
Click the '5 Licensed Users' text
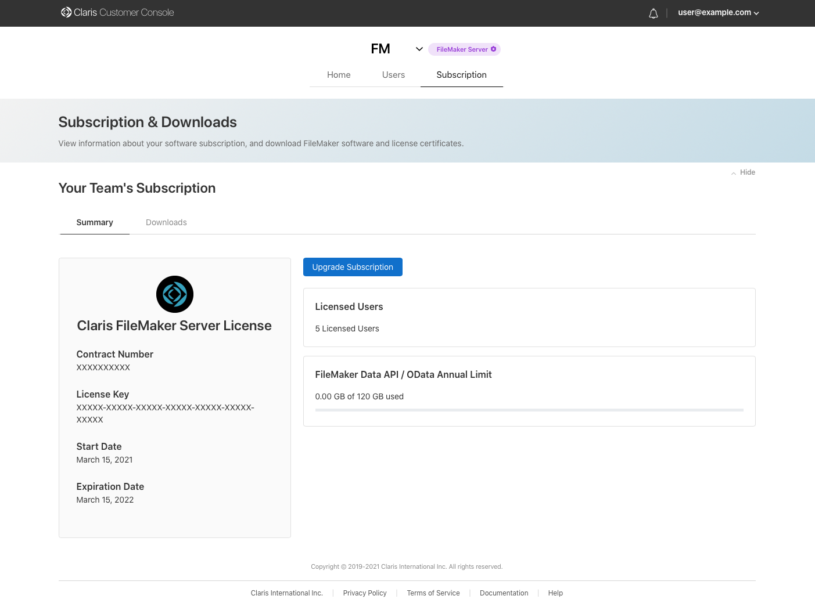pos(347,329)
